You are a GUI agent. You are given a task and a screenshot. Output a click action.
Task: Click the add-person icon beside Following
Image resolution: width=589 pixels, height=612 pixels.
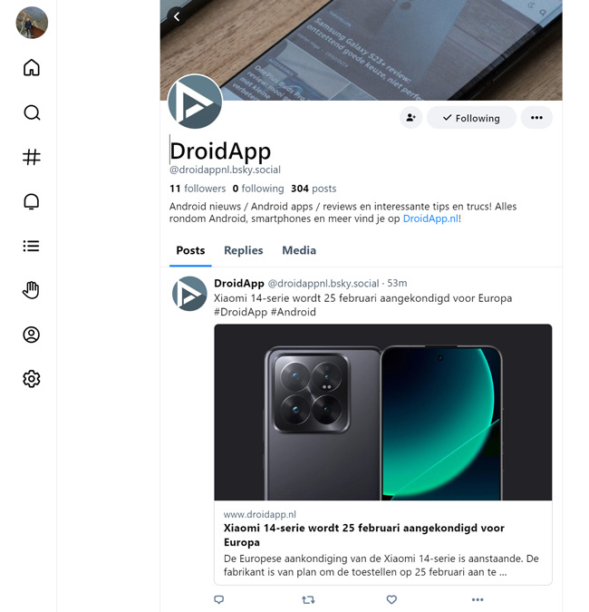pyautogui.click(x=411, y=118)
